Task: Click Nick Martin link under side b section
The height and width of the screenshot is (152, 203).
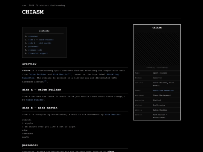Action: (112, 114)
